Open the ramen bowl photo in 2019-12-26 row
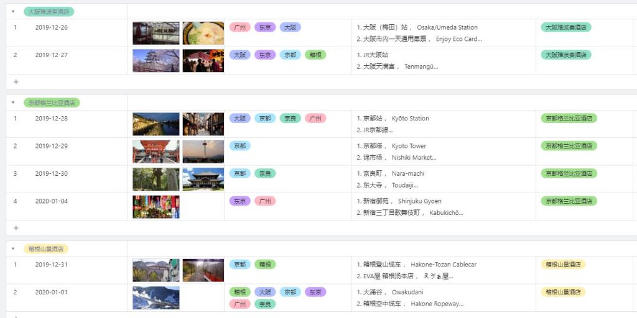The image size is (637, 318). pos(203,33)
